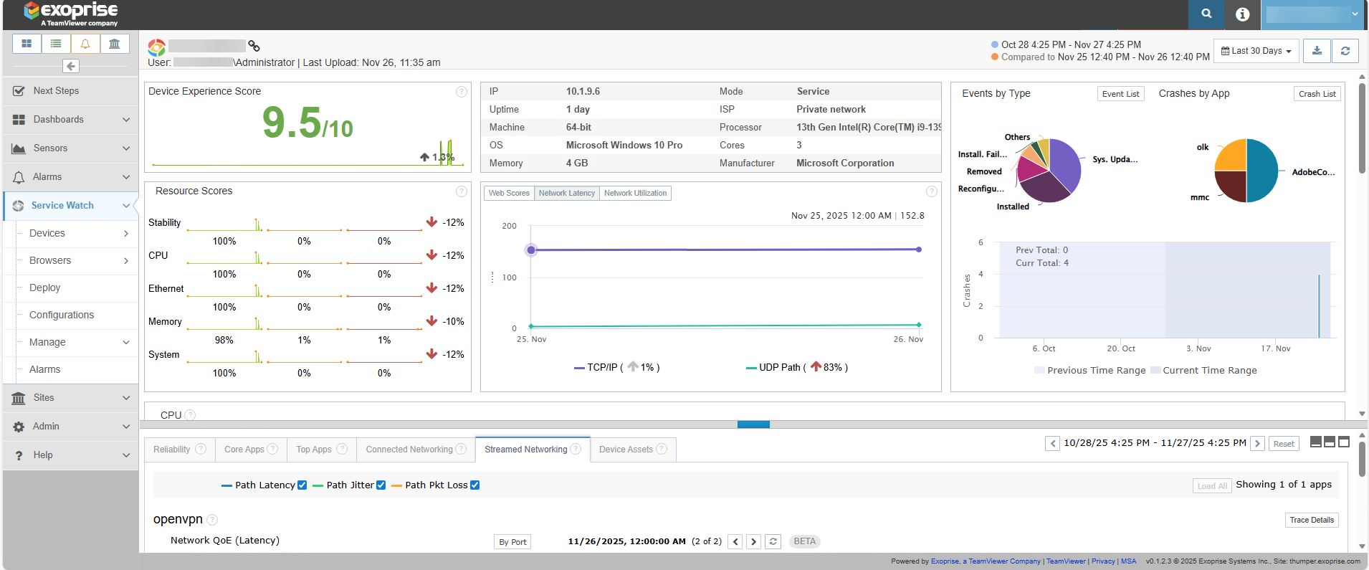Collapse sidebar with the left arrow icon
The image size is (1369, 570).
(70, 66)
